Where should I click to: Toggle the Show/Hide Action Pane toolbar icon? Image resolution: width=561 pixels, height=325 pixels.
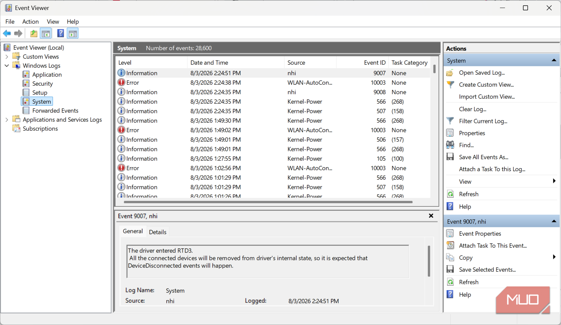(73, 33)
